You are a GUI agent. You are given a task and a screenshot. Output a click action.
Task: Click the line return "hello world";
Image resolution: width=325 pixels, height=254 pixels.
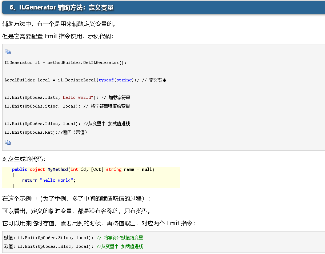tap(49, 180)
